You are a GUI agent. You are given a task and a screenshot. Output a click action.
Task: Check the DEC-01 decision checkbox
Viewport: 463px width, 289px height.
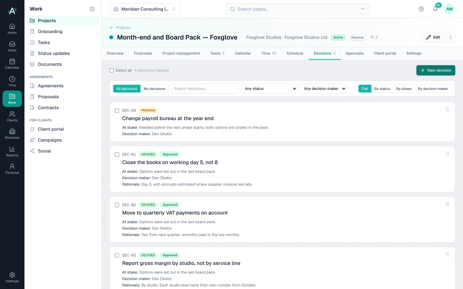click(117, 155)
